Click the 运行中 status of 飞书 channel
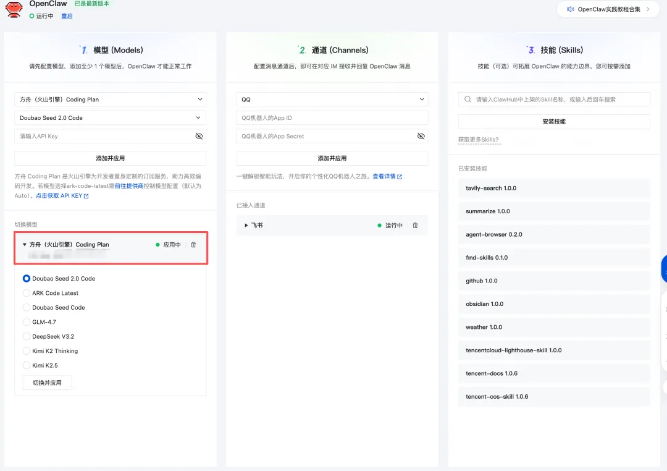Image resolution: width=667 pixels, height=471 pixels. pos(390,225)
